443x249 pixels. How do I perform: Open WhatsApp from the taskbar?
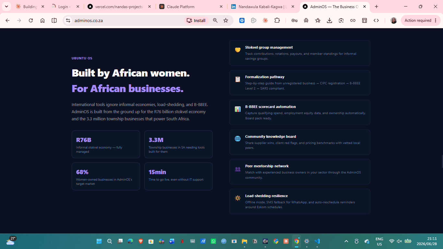pyautogui.click(x=213, y=241)
